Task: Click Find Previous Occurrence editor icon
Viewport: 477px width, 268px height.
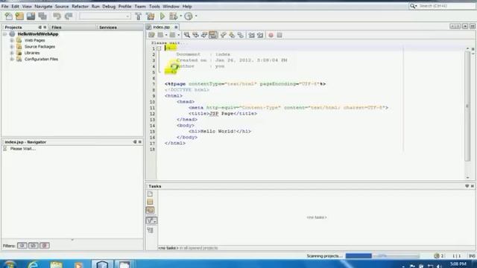Action: click(x=195, y=35)
